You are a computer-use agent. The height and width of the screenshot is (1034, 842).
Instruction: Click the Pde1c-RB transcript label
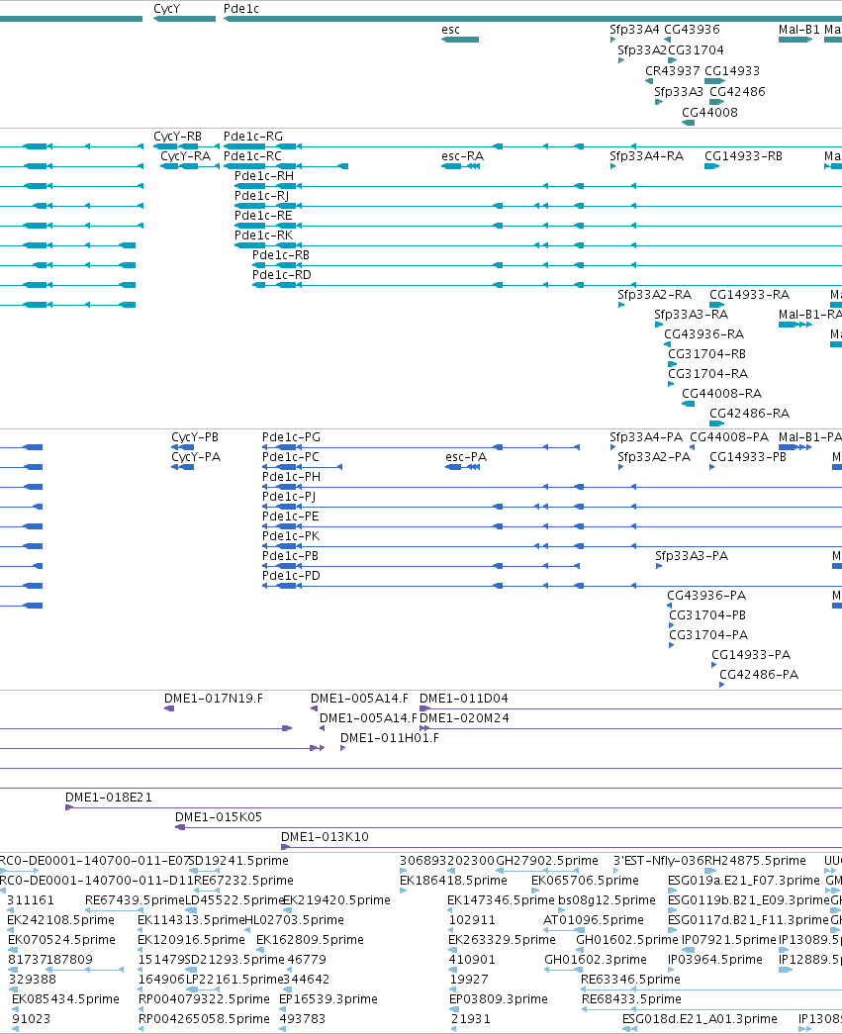(x=281, y=255)
